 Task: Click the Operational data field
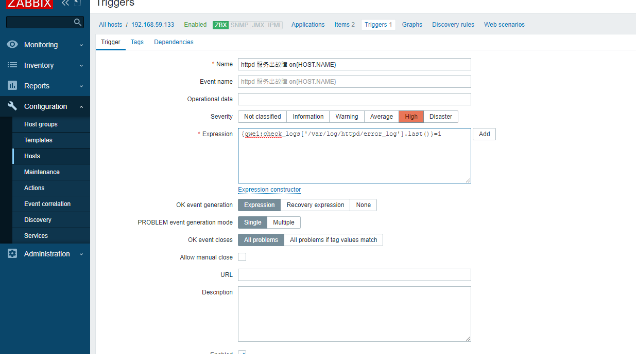354,99
